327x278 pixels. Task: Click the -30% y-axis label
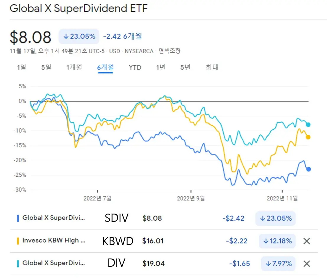20,190
